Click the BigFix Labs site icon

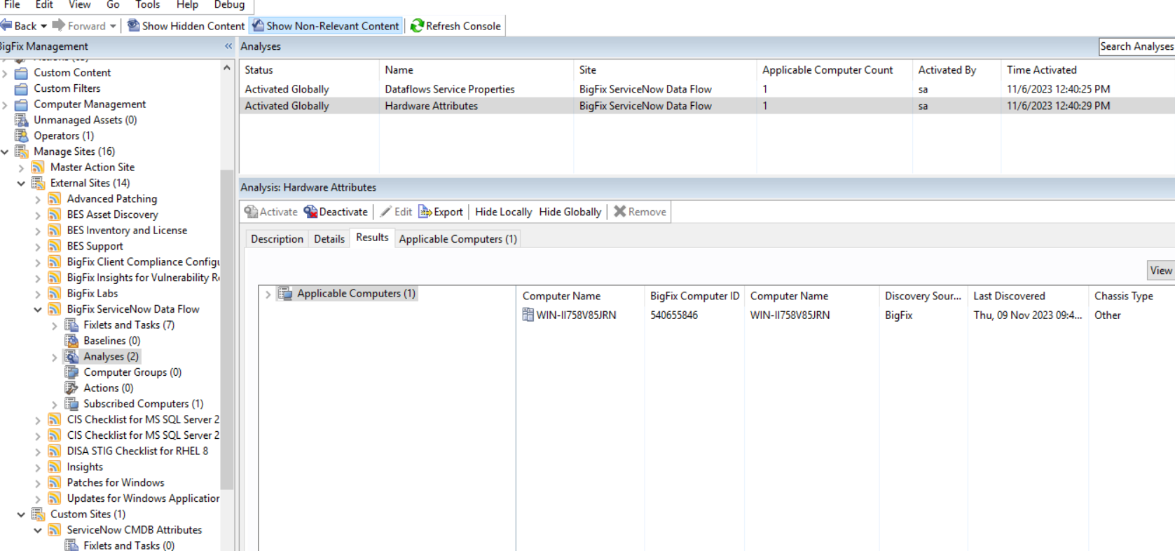[55, 294]
